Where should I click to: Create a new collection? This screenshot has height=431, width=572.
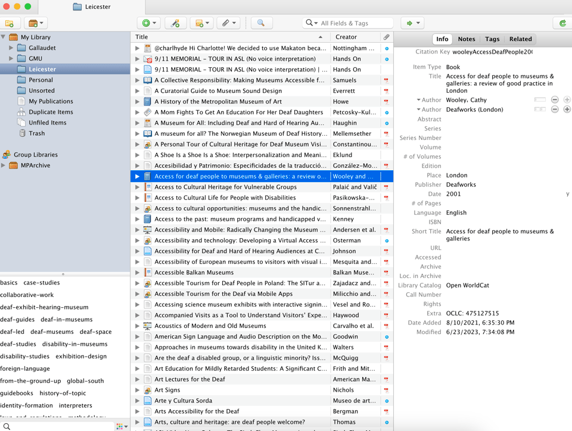10,23
